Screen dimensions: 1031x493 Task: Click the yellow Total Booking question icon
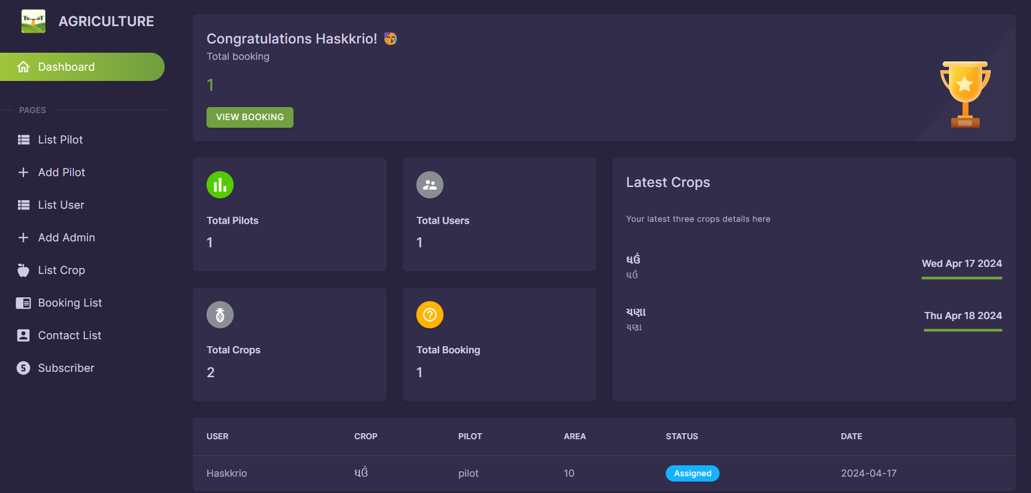(430, 315)
